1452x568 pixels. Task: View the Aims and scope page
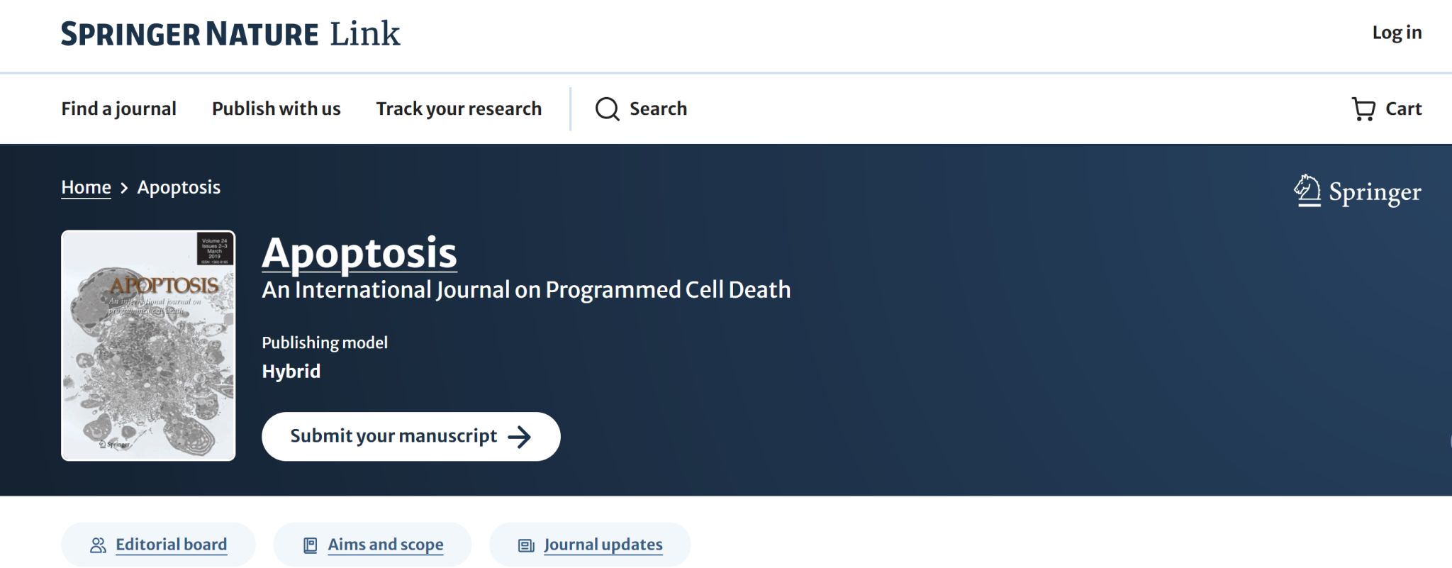coord(385,545)
